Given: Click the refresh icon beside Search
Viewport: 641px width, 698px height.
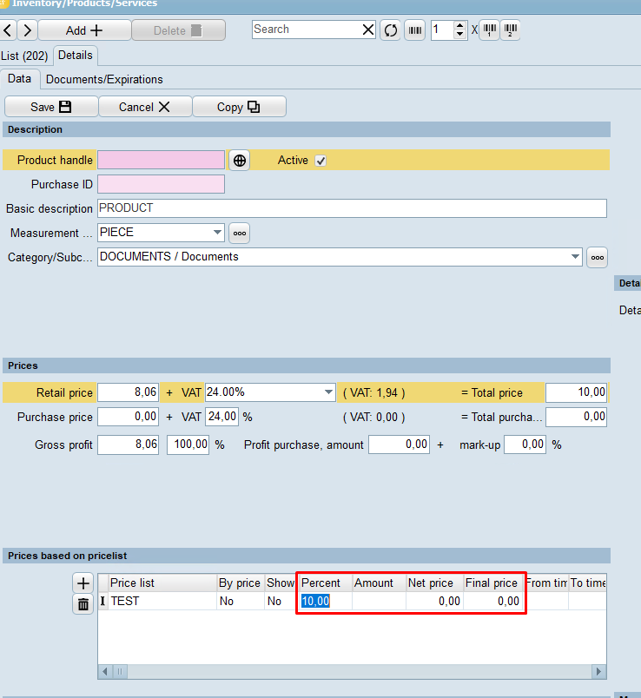Looking at the screenshot, I should point(391,30).
